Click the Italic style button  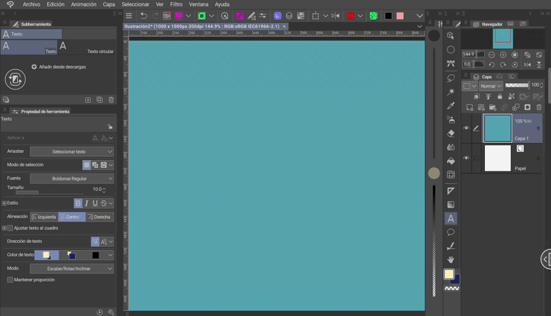(86, 203)
